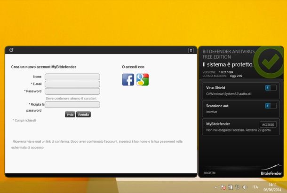
Task: Click the 'Inattivo' status text
Action: point(212,112)
